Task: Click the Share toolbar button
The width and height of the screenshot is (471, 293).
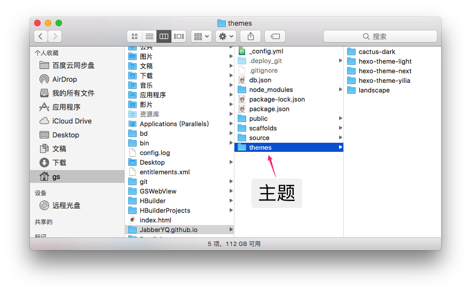Action: click(x=250, y=36)
